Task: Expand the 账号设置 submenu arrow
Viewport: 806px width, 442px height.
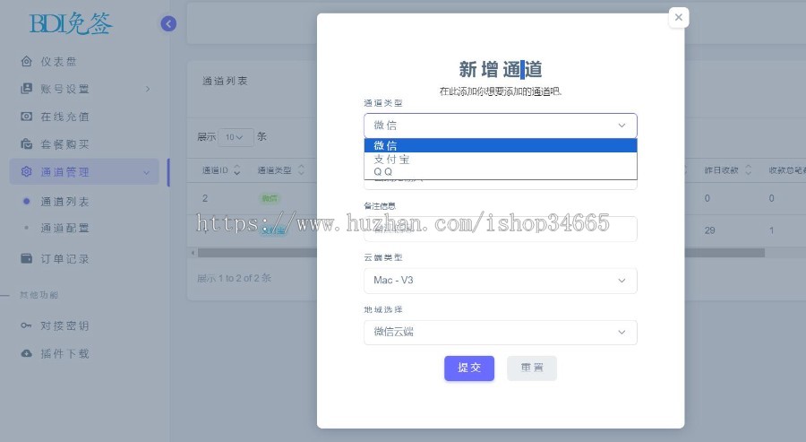Action: [x=148, y=89]
